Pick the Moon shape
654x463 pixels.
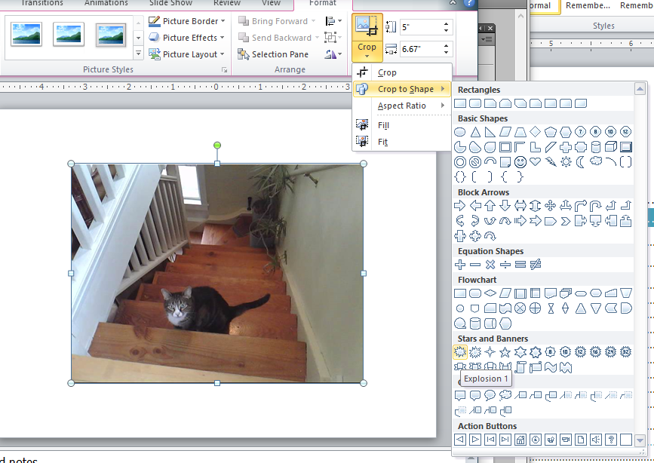pos(581,162)
